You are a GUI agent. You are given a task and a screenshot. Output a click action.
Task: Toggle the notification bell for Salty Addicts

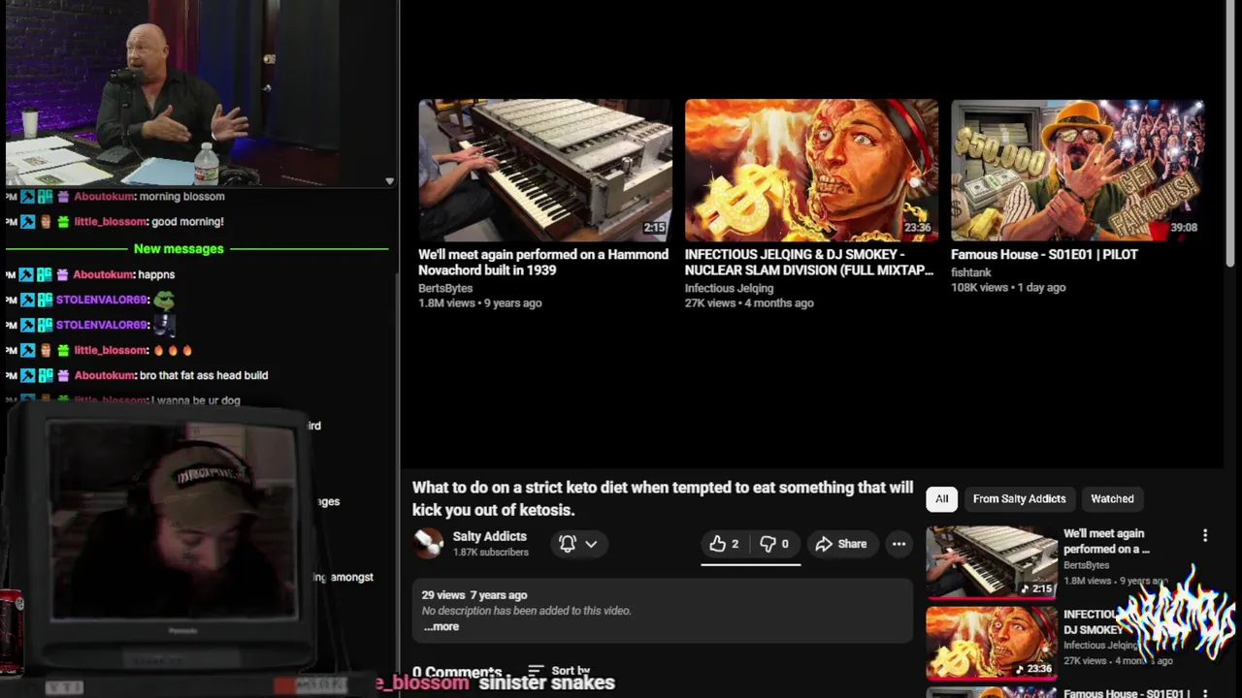click(568, 544)
